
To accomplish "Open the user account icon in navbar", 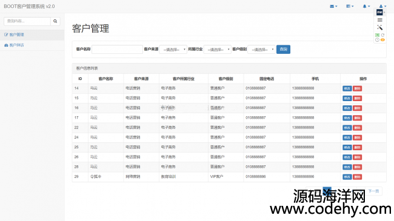I will point(381,6).
